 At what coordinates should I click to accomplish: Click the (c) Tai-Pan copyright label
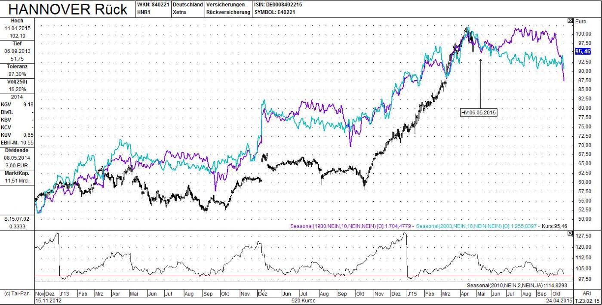16,293
